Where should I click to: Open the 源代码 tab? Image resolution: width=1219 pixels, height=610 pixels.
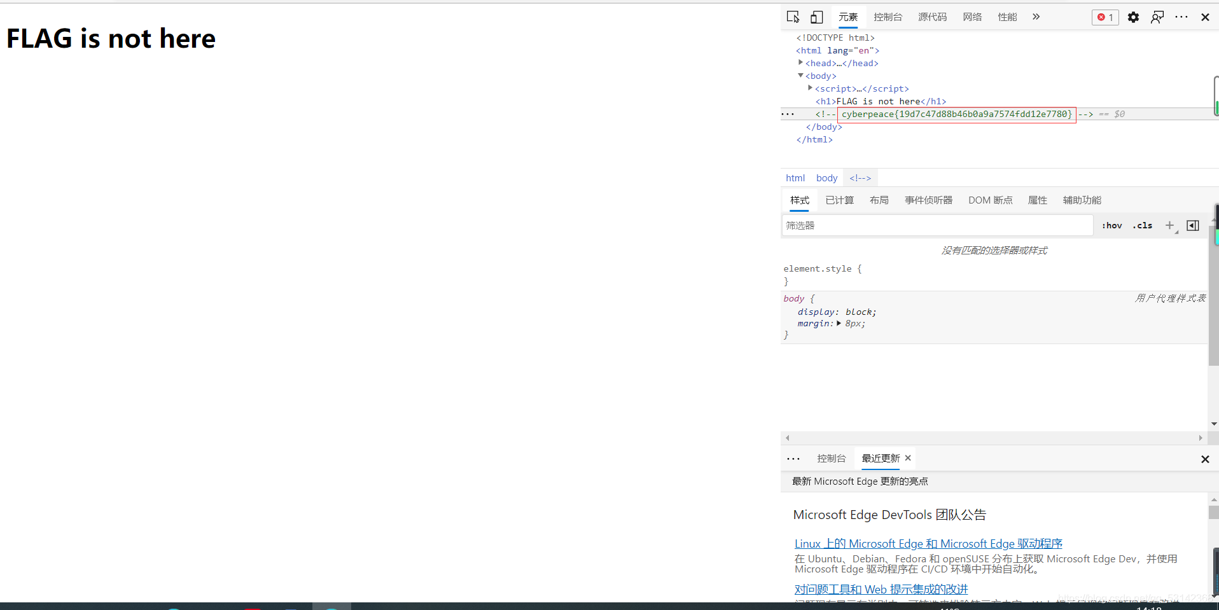pos(933,17)
